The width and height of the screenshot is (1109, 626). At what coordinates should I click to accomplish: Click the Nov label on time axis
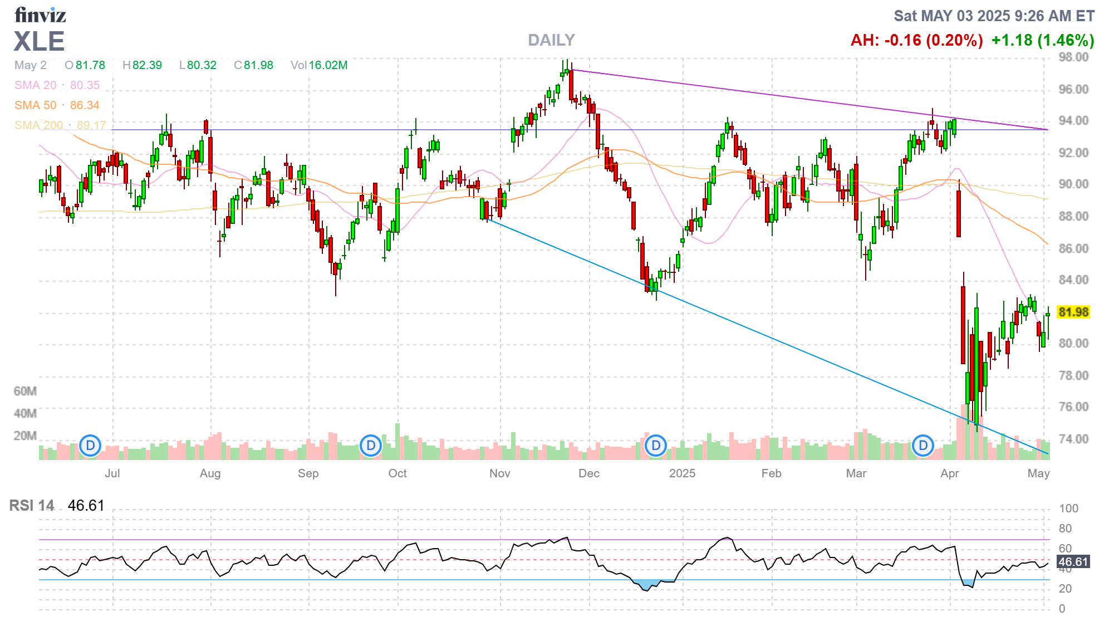pyautogui.click(x=499, y=473)
